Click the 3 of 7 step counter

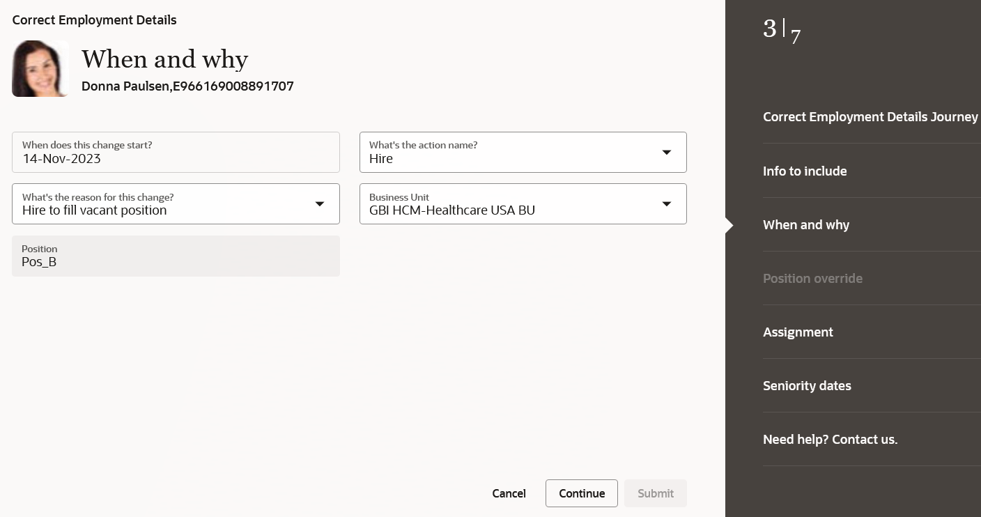782,31
